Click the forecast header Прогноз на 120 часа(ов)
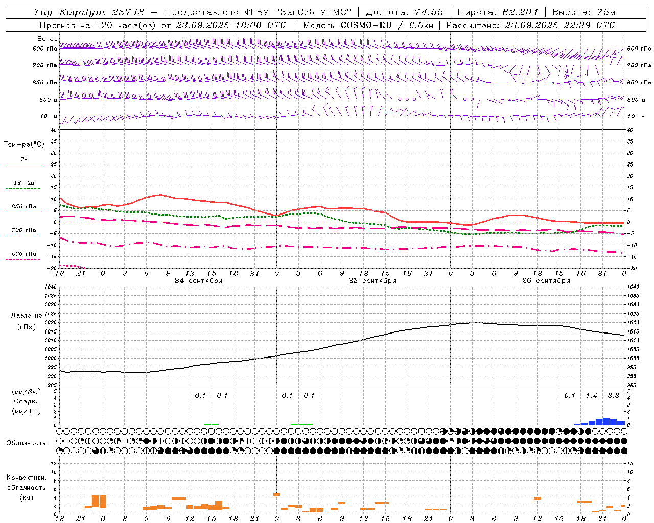 tap(99, 25)
